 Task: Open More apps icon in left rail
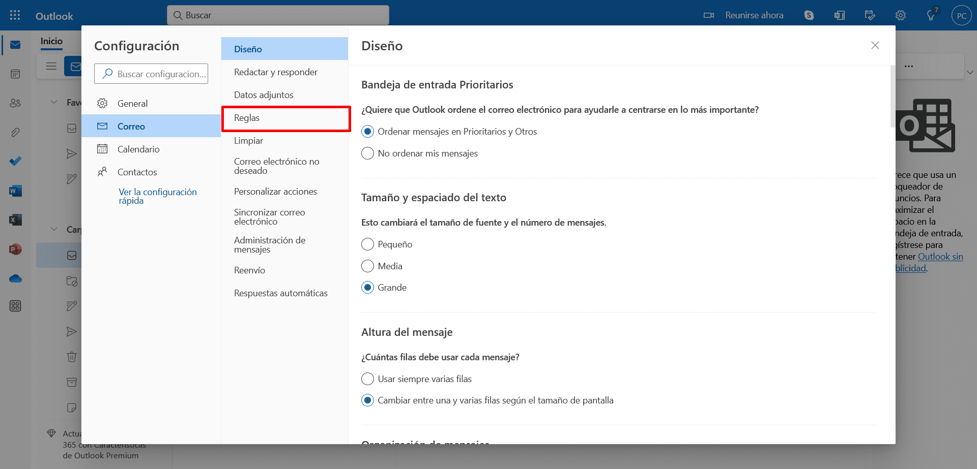15,306
